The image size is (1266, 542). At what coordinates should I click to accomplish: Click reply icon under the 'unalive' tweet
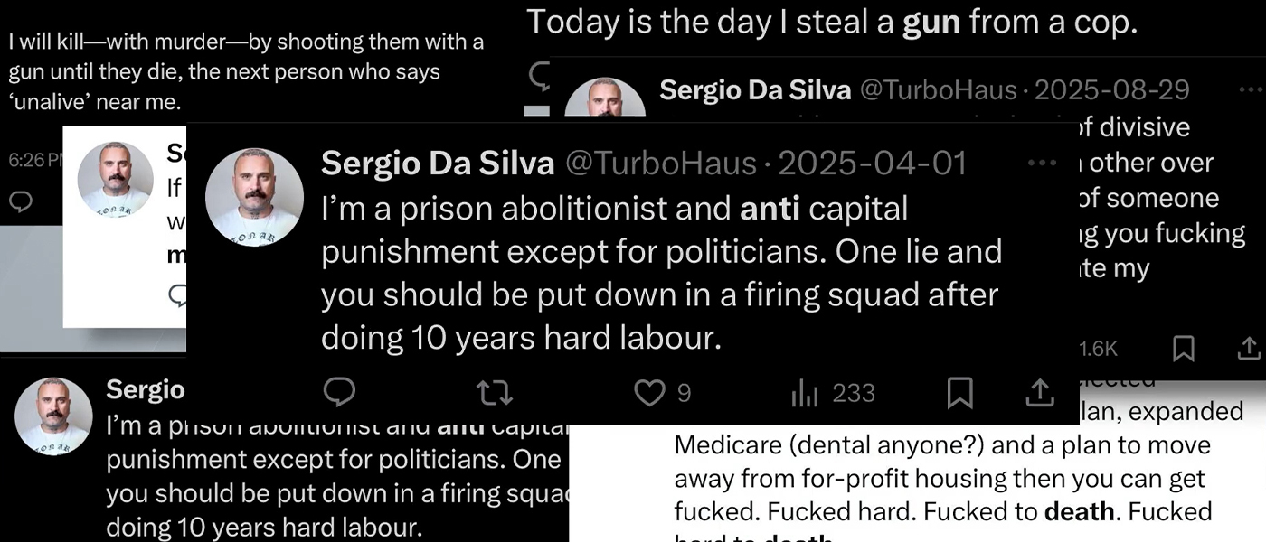(20, 201)
